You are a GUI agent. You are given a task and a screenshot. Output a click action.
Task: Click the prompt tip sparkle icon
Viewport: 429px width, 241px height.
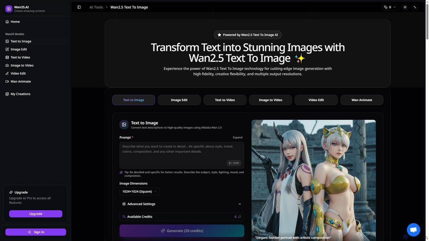pos(121,172)
